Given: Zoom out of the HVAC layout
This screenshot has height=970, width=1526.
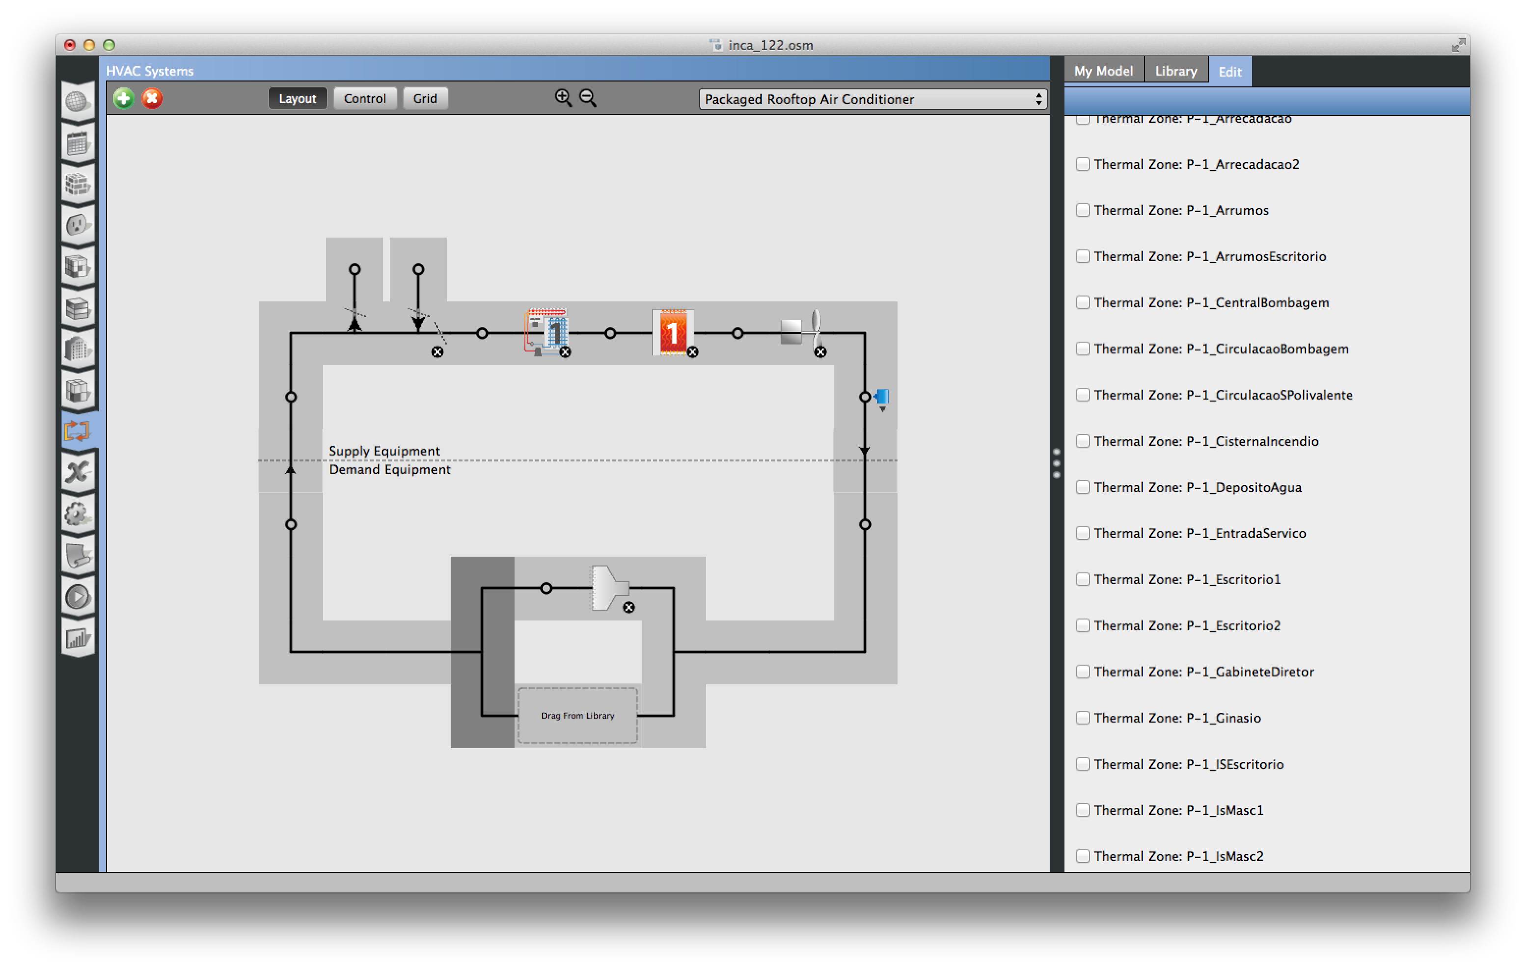Looking at the screenshot, I should 588,98.
